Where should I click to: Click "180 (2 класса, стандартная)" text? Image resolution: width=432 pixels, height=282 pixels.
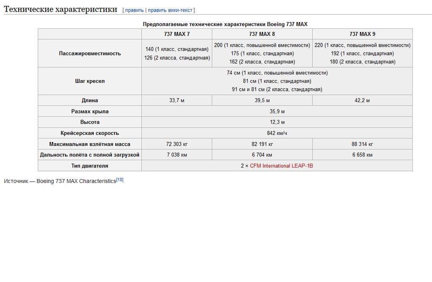point(362,62)
